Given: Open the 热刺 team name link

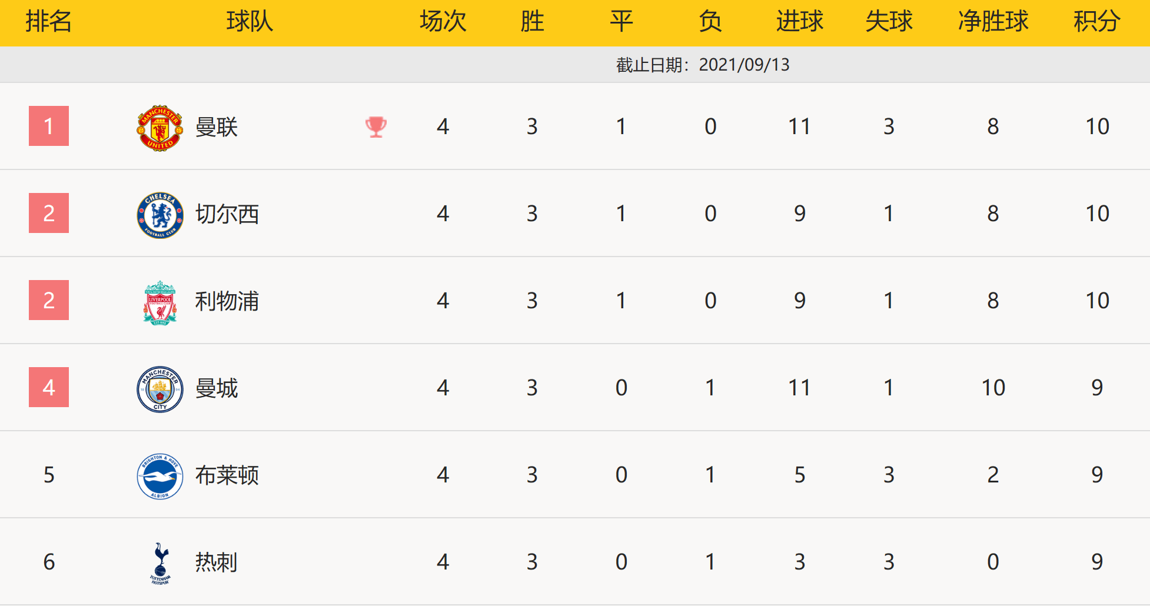Looking at the screenshot, I should click(x=217, y=562).
